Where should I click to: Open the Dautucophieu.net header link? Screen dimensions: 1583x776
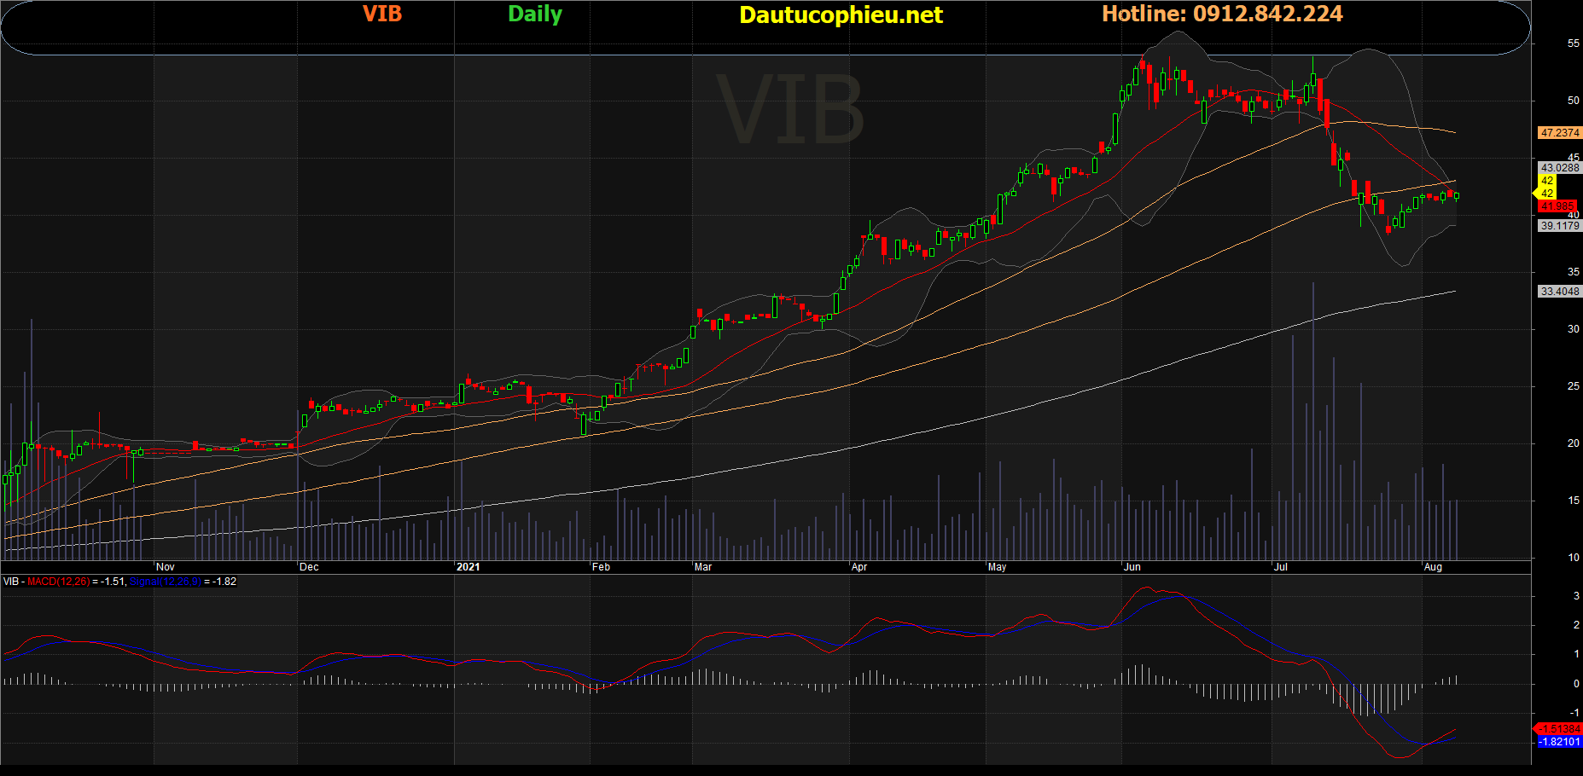point(841,15)
